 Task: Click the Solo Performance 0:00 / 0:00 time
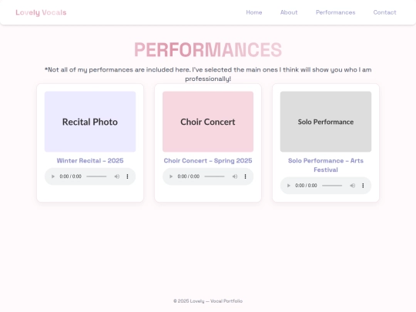coord(306,186)
